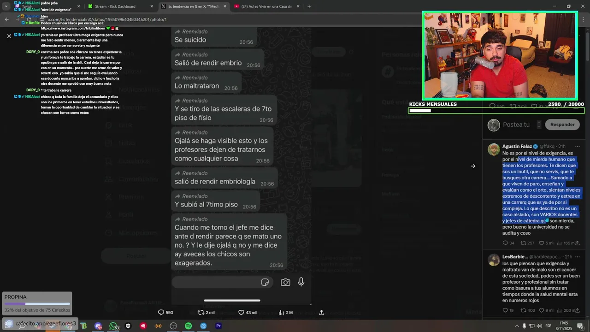Screen dimensions: 590x332
Task: Focus the 'Postea tu' reply field
Action: click(516, 125)
